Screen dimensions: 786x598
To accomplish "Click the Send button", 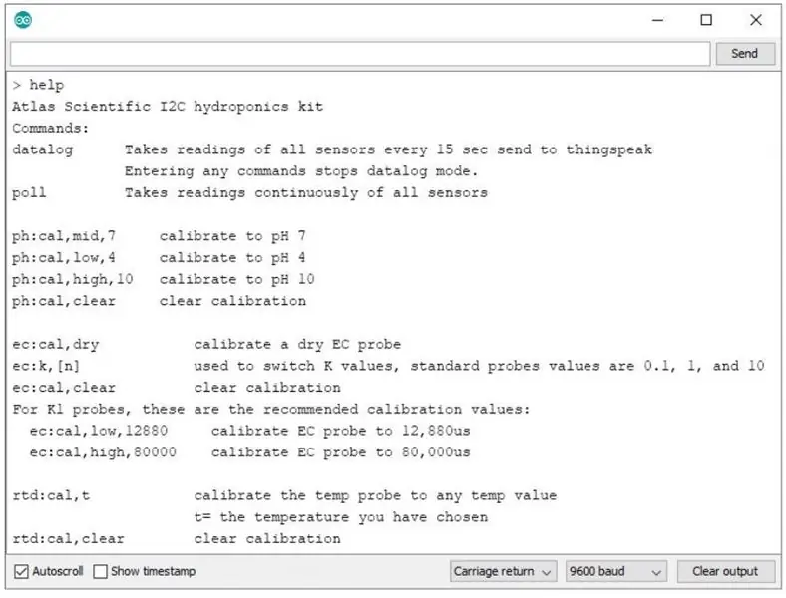I will pos(745,54).
